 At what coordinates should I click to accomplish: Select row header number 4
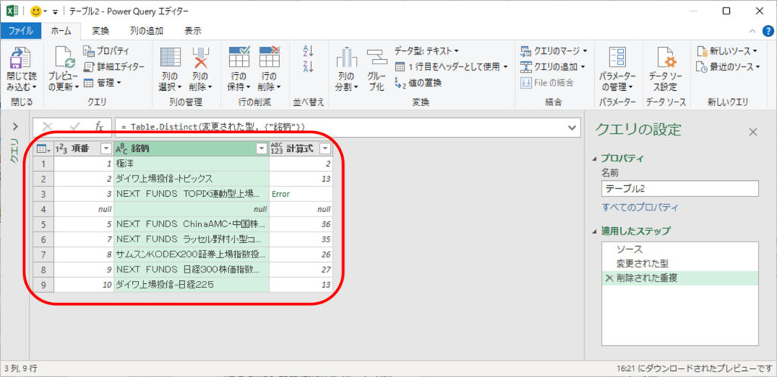[43, 209]
